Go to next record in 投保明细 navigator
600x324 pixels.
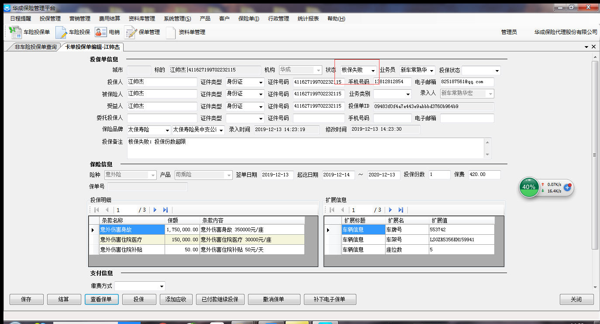pos(155,210)
